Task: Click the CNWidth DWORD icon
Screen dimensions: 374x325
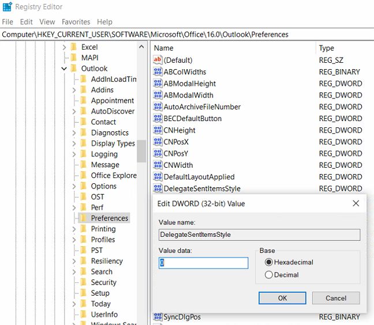Action: tap(158, 165)
